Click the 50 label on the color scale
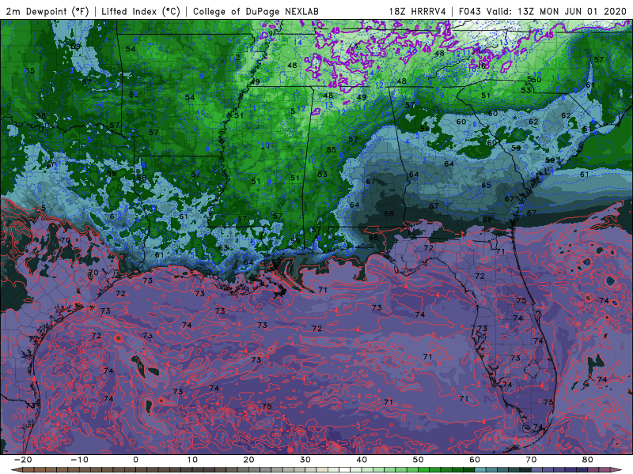The height and width of the screenshot is (474, 633). point(419,460)
